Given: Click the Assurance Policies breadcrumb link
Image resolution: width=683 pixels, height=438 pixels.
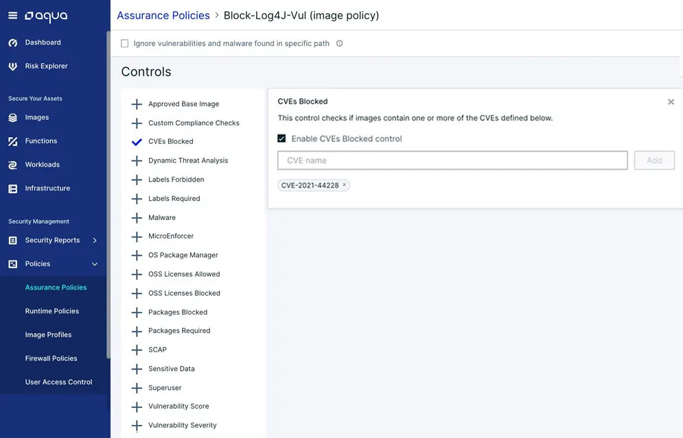Looking at the screenshot, I should click(163, 16).
